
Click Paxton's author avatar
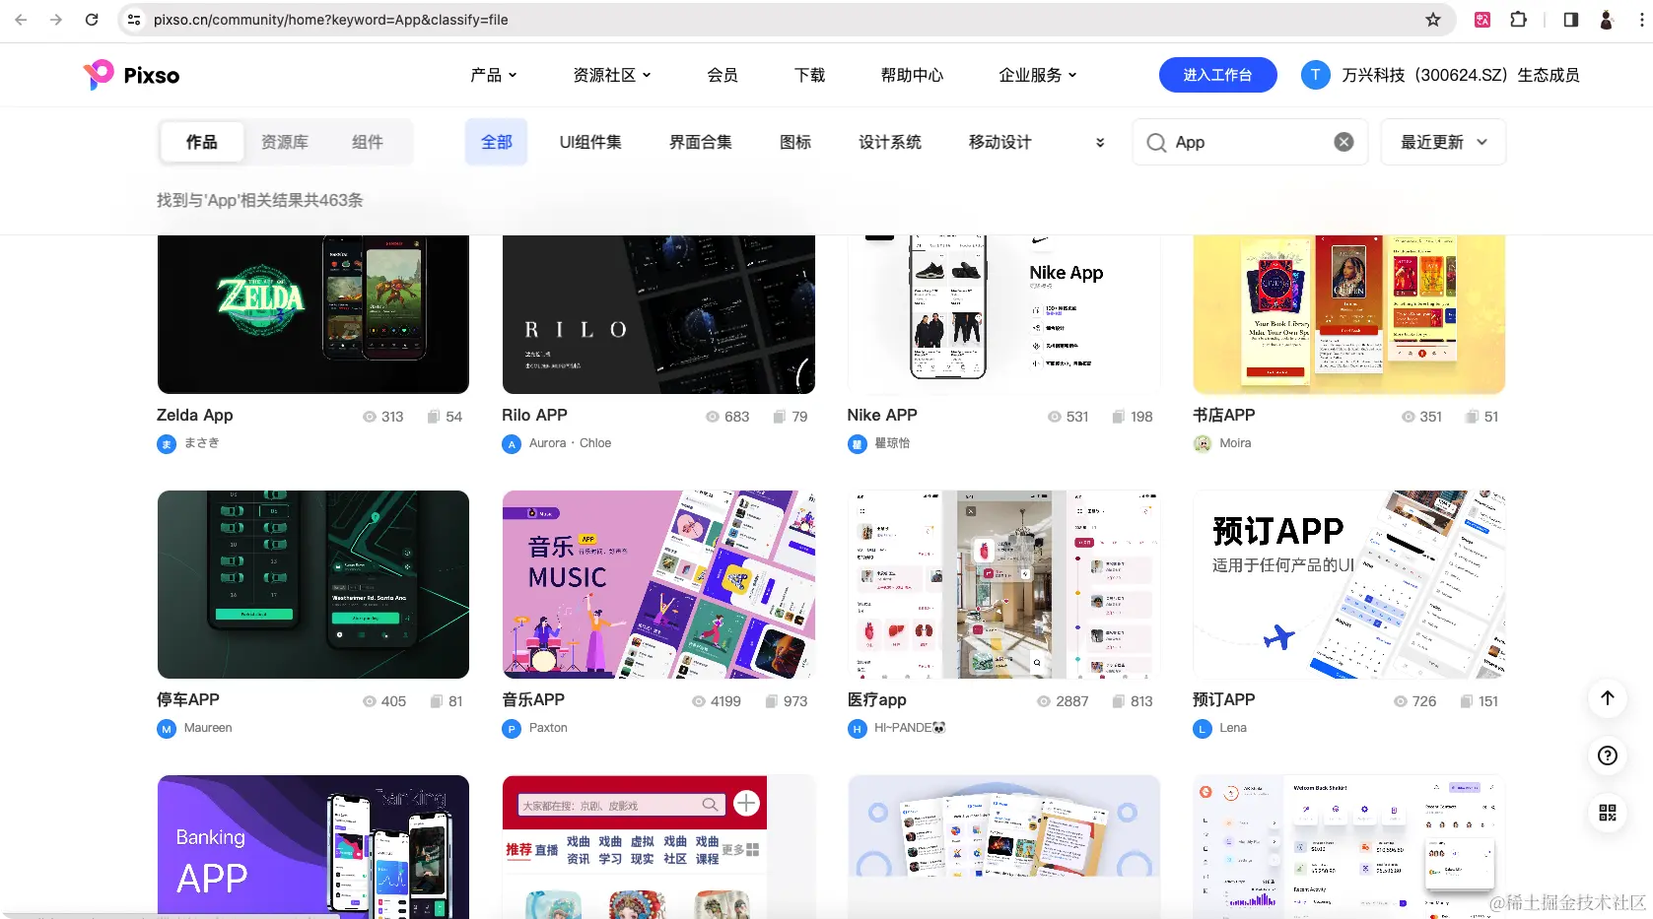pyautogui.click(x=512, y=729)
